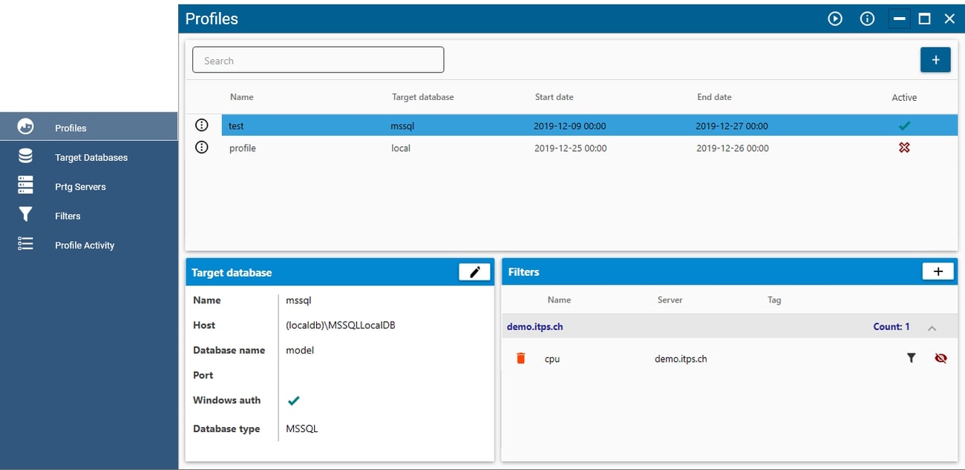Add a new profile with the plus button
The height and width of the screenshot is (470, 965).
935,59
